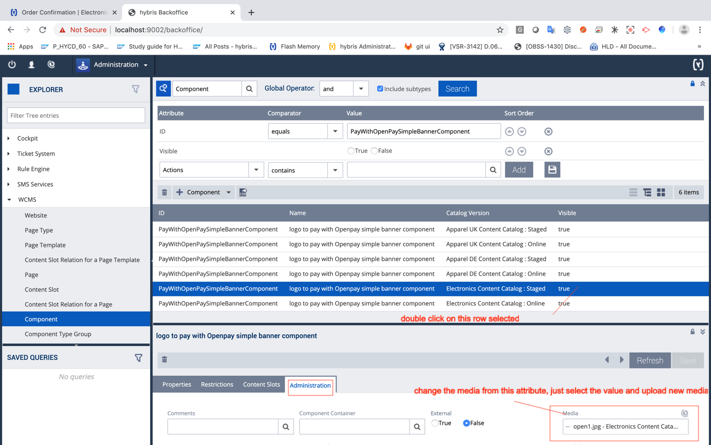
Task: Select True for External option
Action: (435, 423)
